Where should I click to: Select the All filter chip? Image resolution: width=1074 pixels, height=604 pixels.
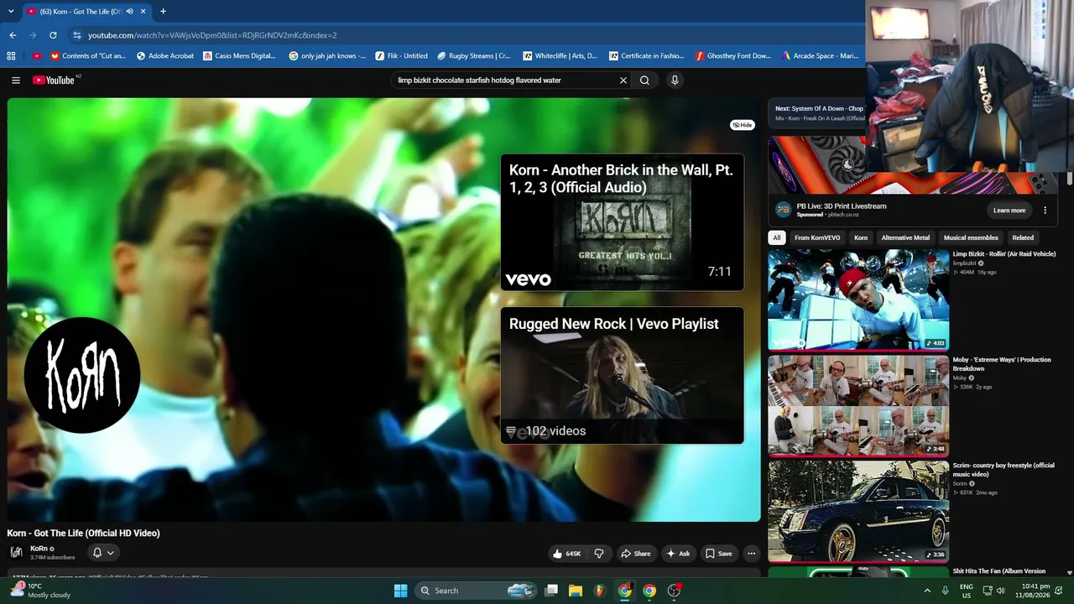tap(777, 237)
